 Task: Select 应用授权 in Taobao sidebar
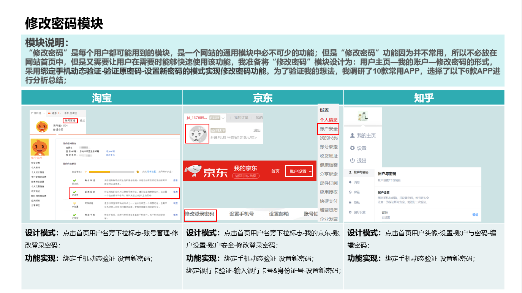[35, 200]
